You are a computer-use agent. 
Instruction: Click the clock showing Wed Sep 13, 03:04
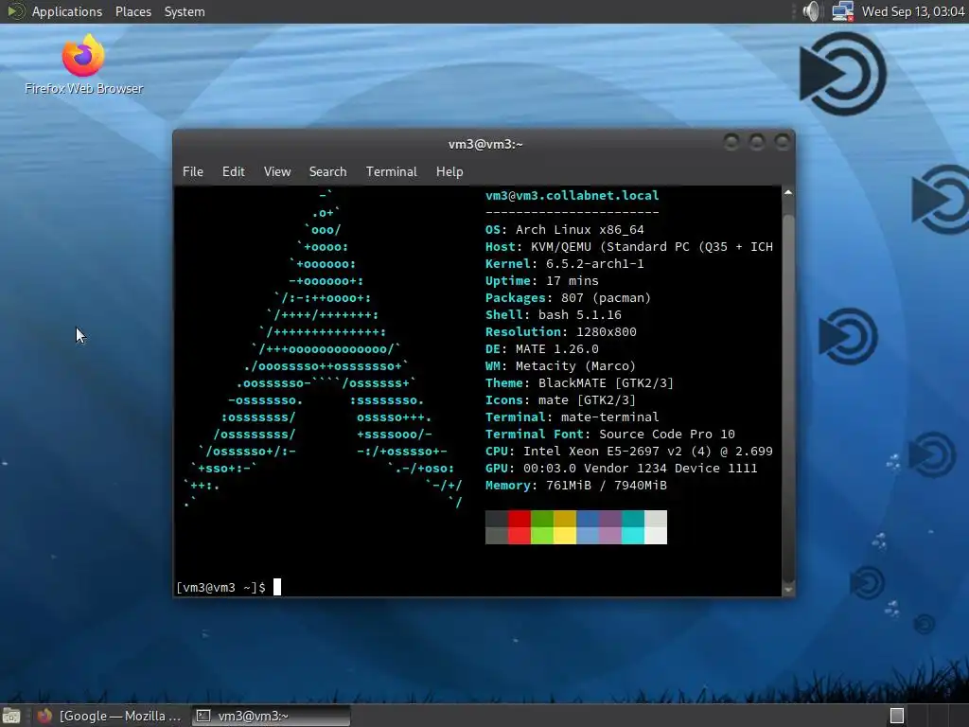913,11
